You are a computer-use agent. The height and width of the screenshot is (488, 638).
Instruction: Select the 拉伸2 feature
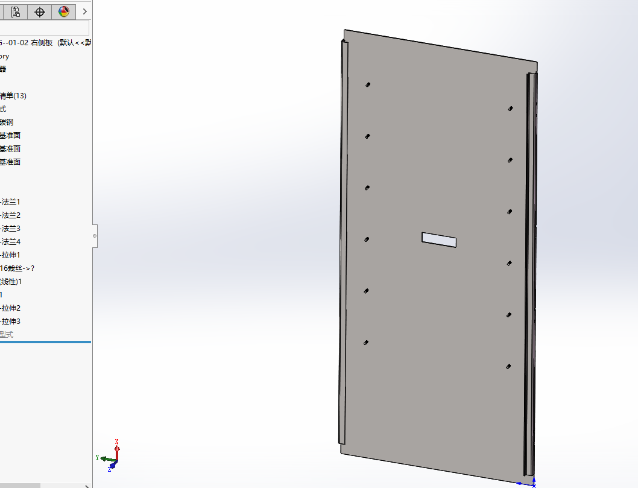point(10,308)
